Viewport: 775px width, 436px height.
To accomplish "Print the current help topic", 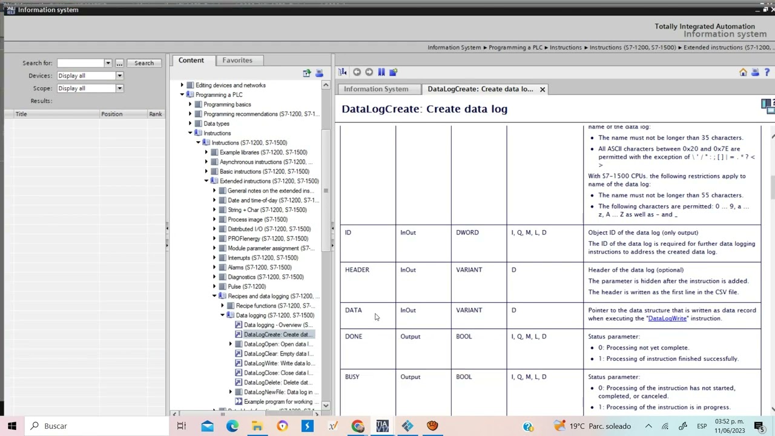I will tap(755, 72).
